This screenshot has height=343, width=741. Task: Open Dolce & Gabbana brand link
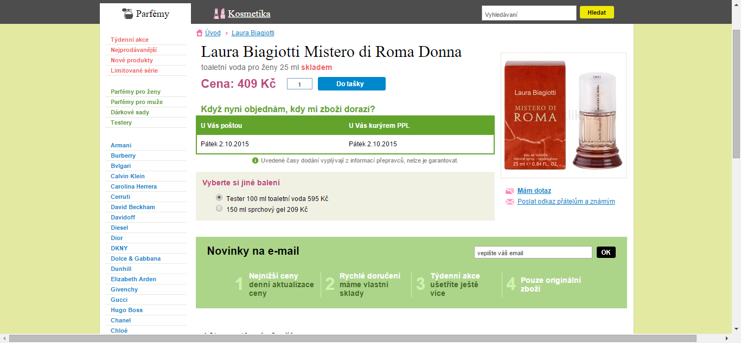point(136,258)
